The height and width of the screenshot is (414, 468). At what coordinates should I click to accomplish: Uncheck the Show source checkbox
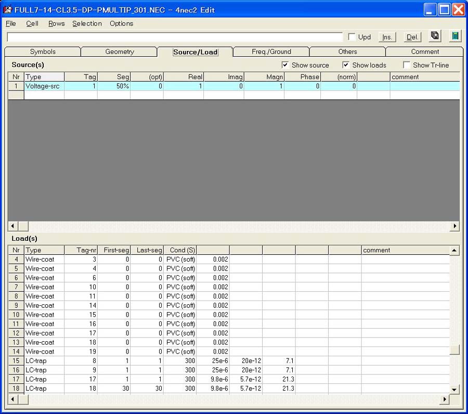pos(285,65)
